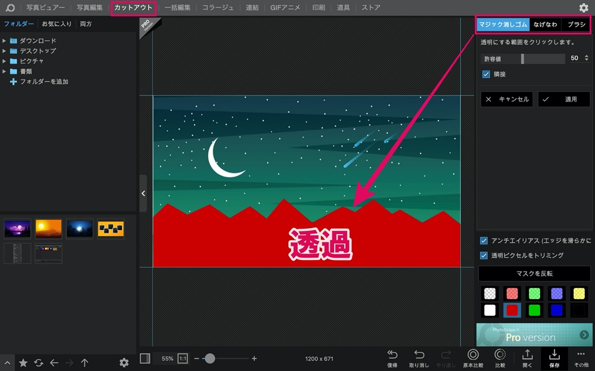
Task: Expand the 書類 folder
Action: tap(4, 71)
